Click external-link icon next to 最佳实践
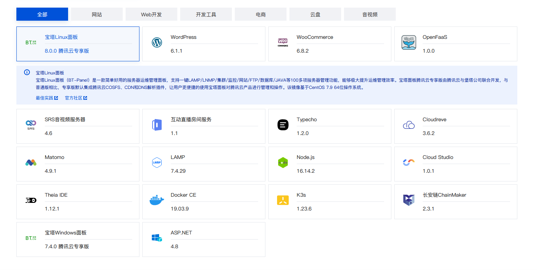Screen dimensions: 537x270 pos(56,98)
